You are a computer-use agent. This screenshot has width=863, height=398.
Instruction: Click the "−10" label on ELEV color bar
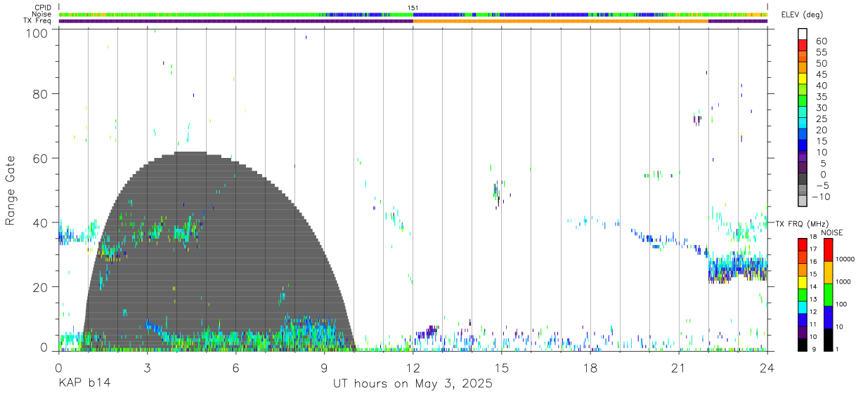pos(819,197)
